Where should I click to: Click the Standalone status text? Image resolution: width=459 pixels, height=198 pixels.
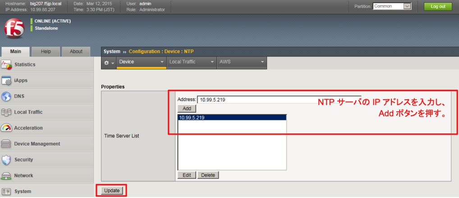click(x=46, y=28)
